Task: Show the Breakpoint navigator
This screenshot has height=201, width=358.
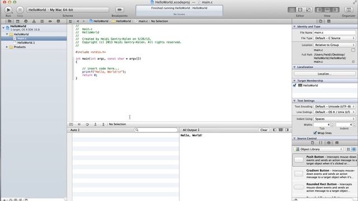Action: click(x=50, y=21)
